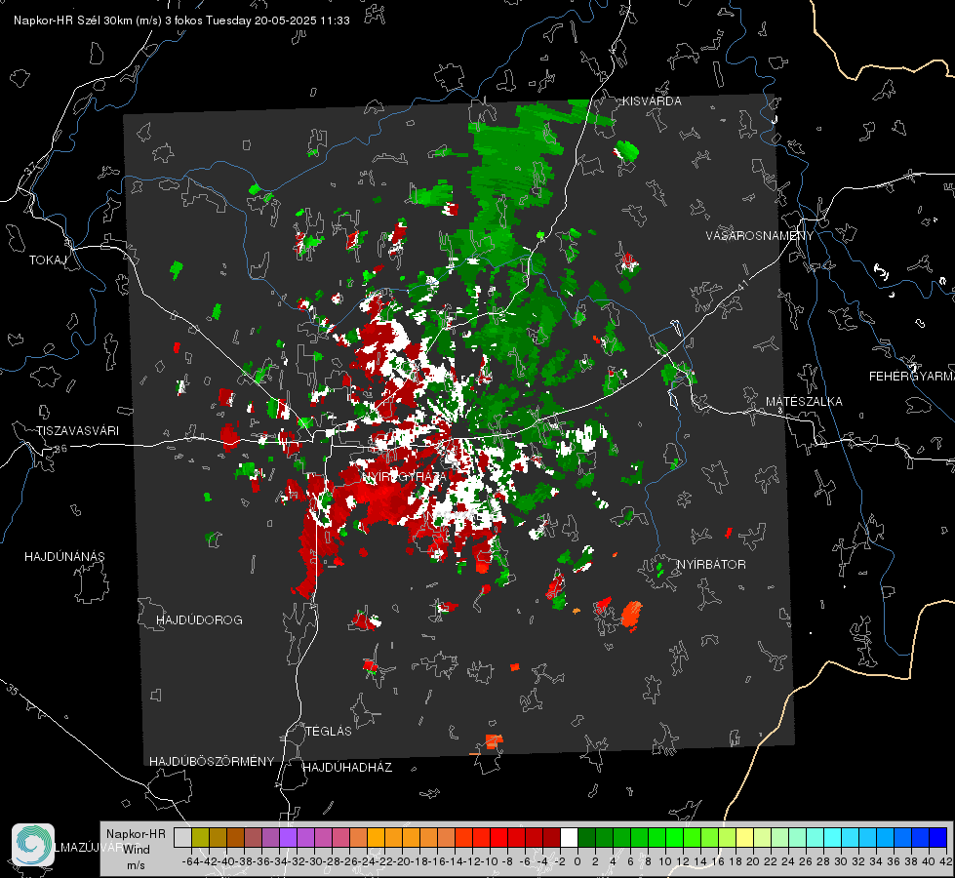The height and width of the screenshot is (878, 955).
Task: Click the KISVÁRDA city label
Action: pos(651,101)
